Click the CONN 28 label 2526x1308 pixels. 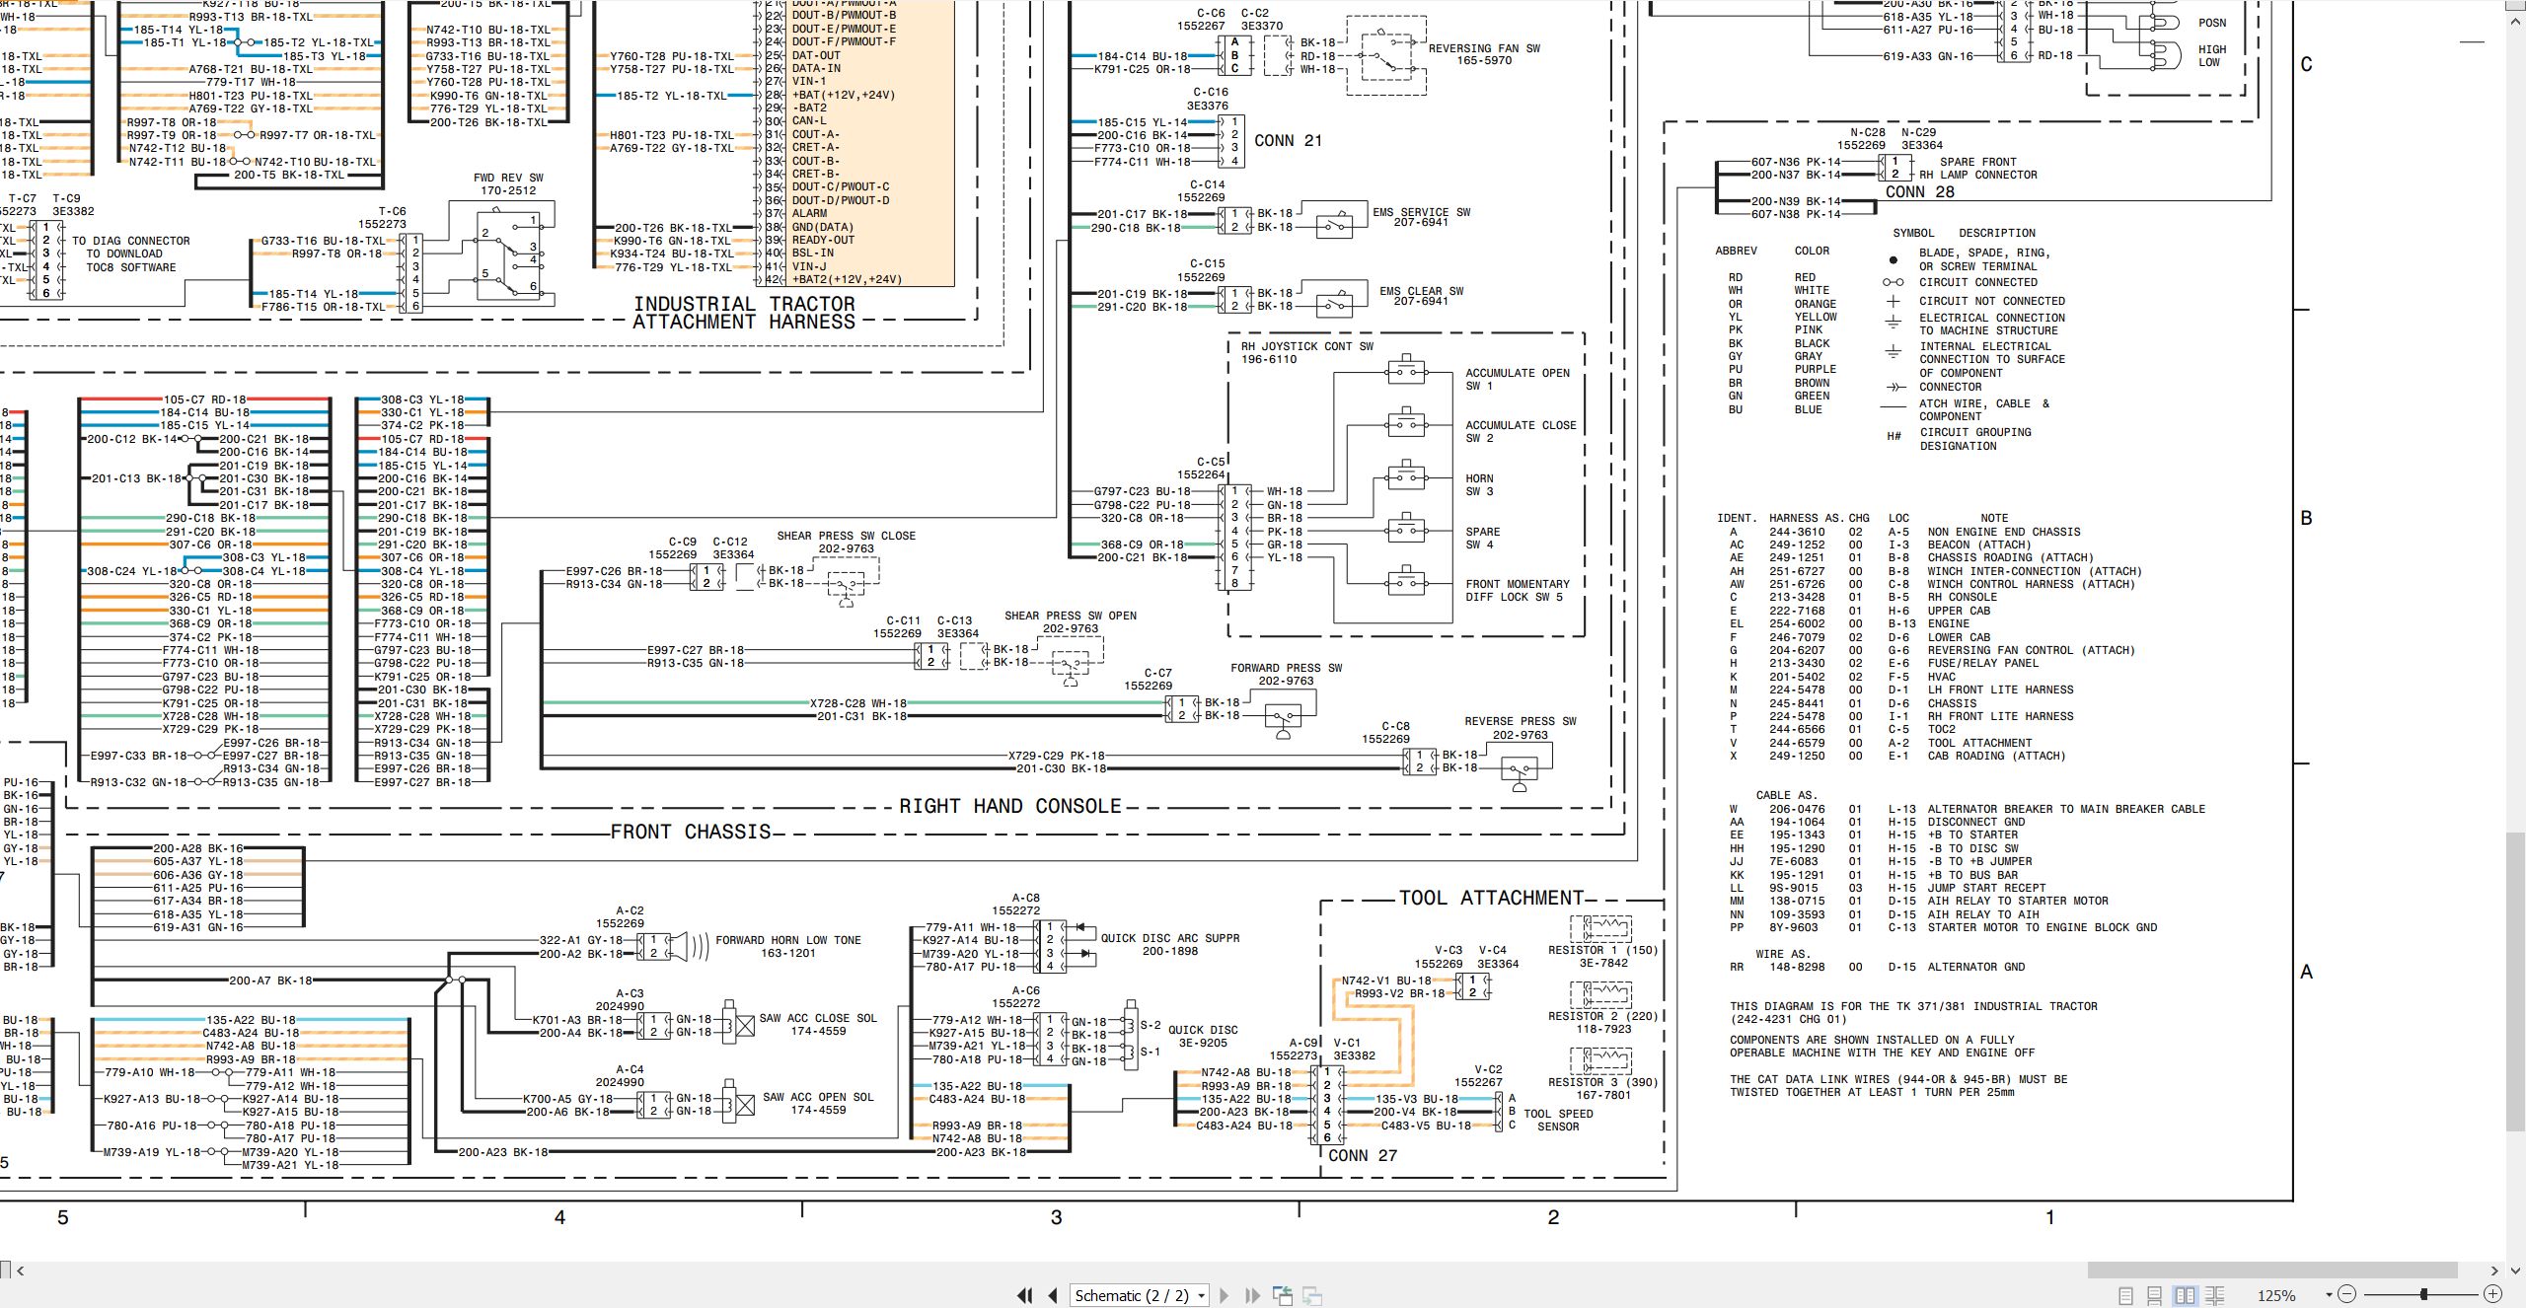[1919, 192]
